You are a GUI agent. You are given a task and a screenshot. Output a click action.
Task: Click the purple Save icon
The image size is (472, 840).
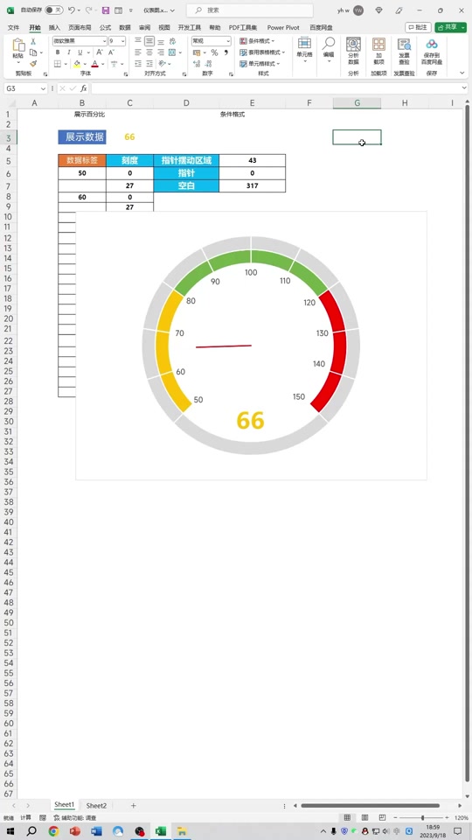click(106, 10)
